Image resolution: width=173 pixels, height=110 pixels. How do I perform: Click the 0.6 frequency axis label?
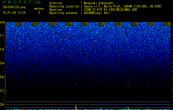(x=2, y=105)
